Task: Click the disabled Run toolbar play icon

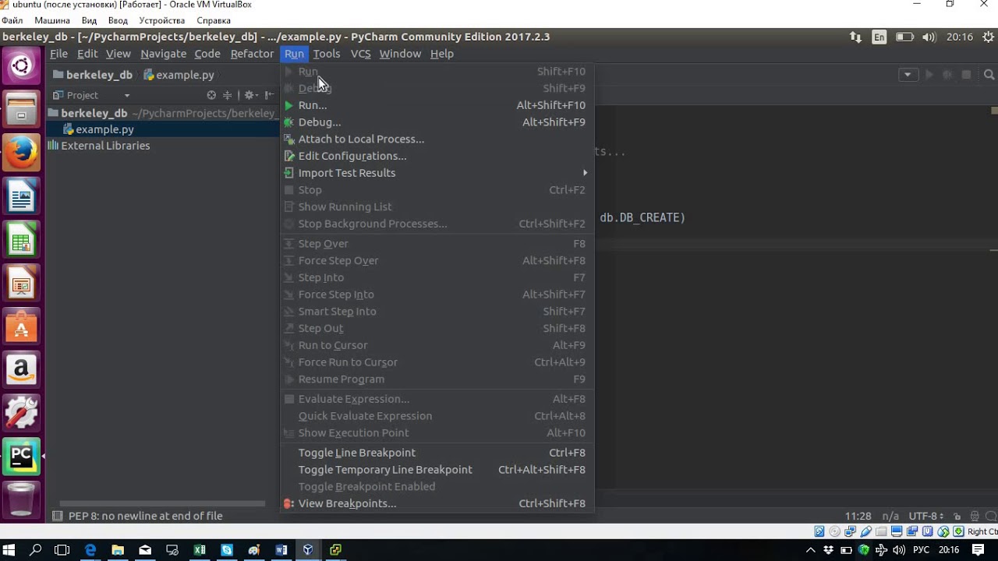Action: [x=929, y=75]
